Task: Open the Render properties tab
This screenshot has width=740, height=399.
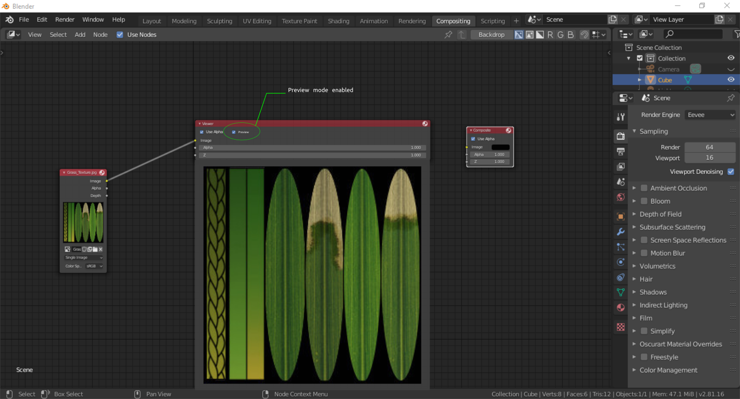Action: (x=620, y=136)
